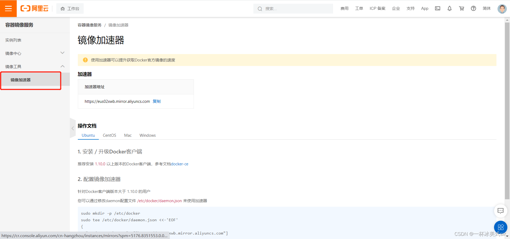Click the yellow notice warning icon
Image resolution: width=510 pixels, height=239 pixels.
pos(85,60)
